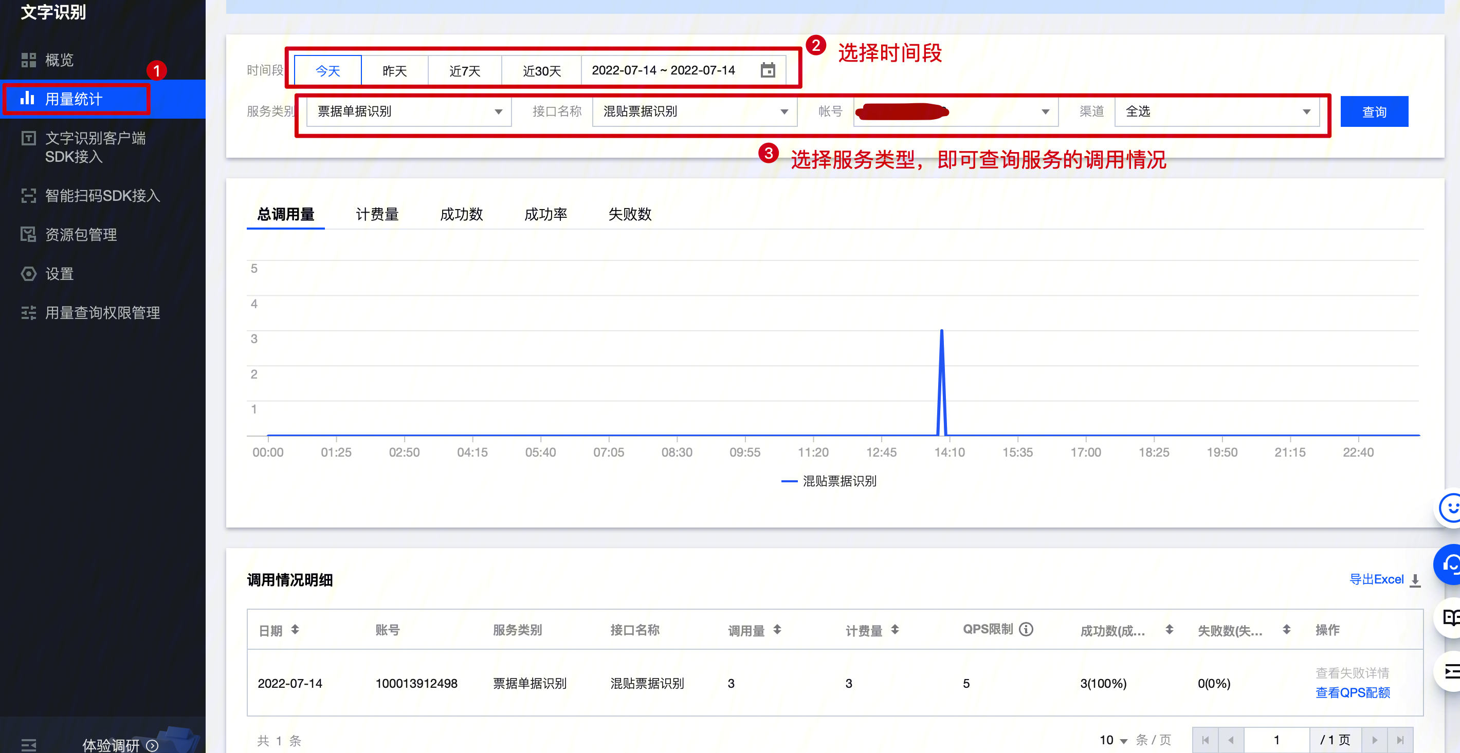
Task: Click the 0(0%) failure count cell
Action: tap(1213, 683)
